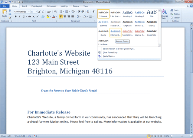Choose the font color red A
193x138 pixels.
pos(54,16)
